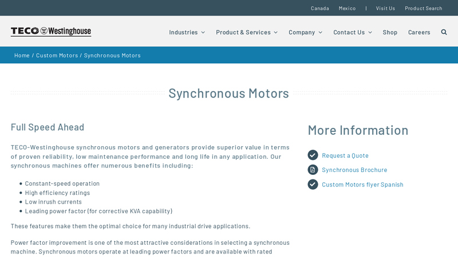Image resolution: width=458 pixels, height=258 pixels.
Task: Expand the Industries menu chevron
Action: [x=203, y=33]
